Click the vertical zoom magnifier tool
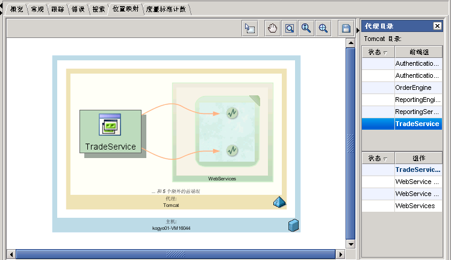This screenshot has height=260, width=451. click(306, 28)
